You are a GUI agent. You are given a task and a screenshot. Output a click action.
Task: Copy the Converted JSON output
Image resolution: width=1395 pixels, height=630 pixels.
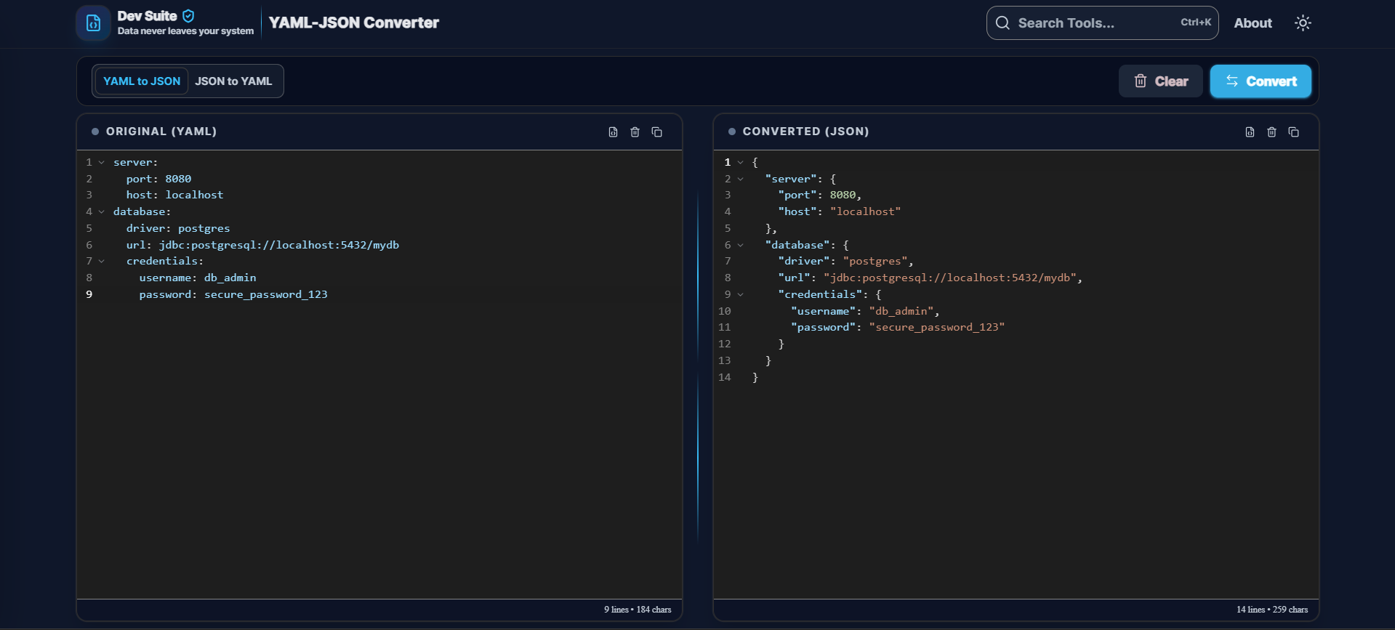tap(1293, 132)
